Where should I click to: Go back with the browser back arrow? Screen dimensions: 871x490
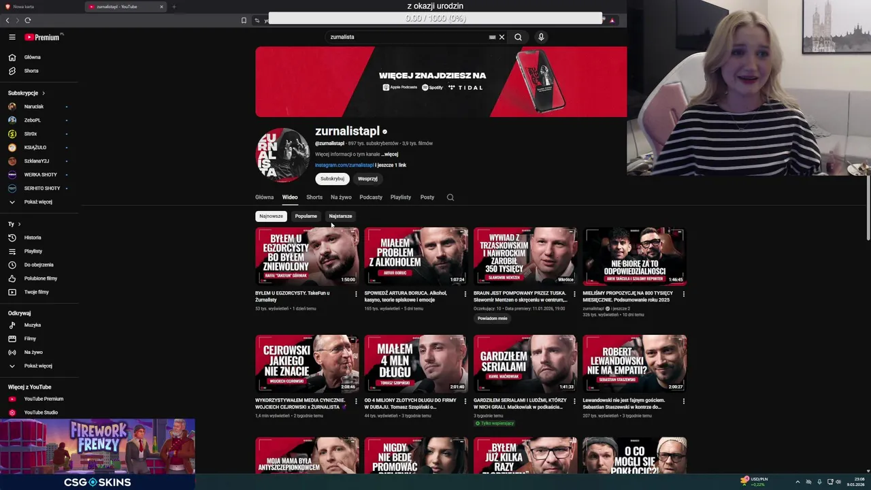[x=7, y=20]
